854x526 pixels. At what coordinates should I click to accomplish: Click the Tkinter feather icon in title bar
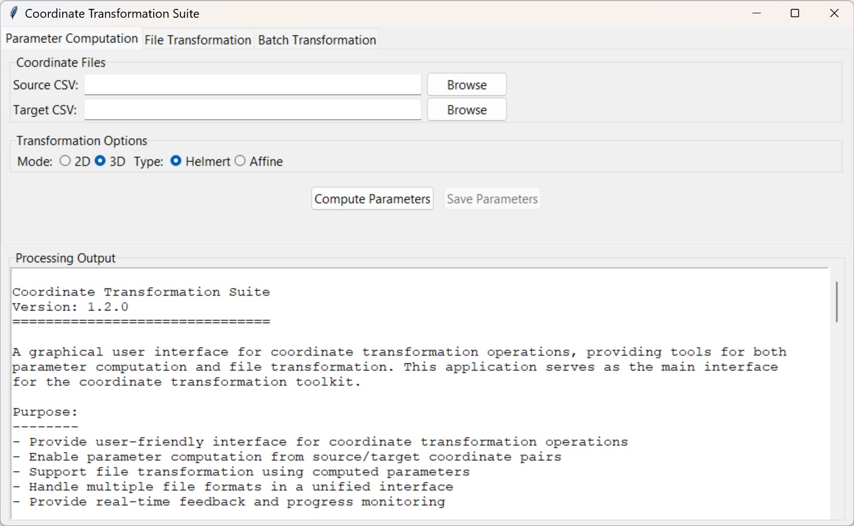(13, 12)
